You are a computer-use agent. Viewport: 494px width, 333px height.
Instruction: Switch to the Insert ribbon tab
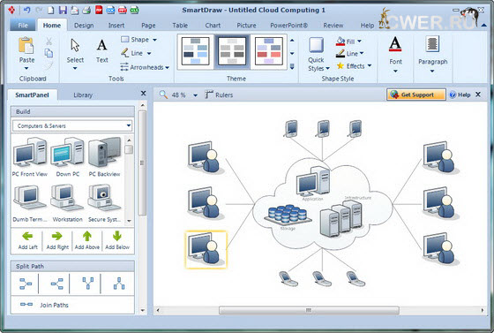(x=116, y=26)
